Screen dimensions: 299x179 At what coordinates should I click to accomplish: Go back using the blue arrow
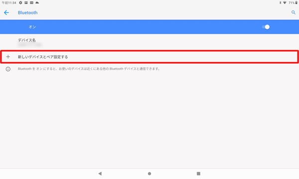point(6,12)
